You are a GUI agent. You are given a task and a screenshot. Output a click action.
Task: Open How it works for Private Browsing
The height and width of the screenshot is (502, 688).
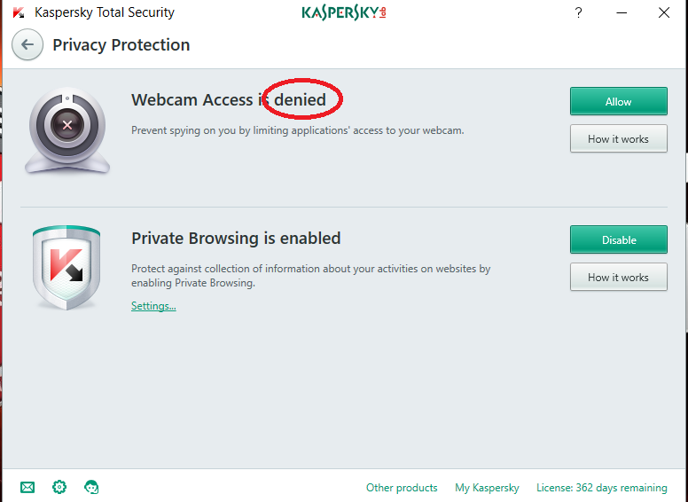pyautogui.click(x=618, y=278)
